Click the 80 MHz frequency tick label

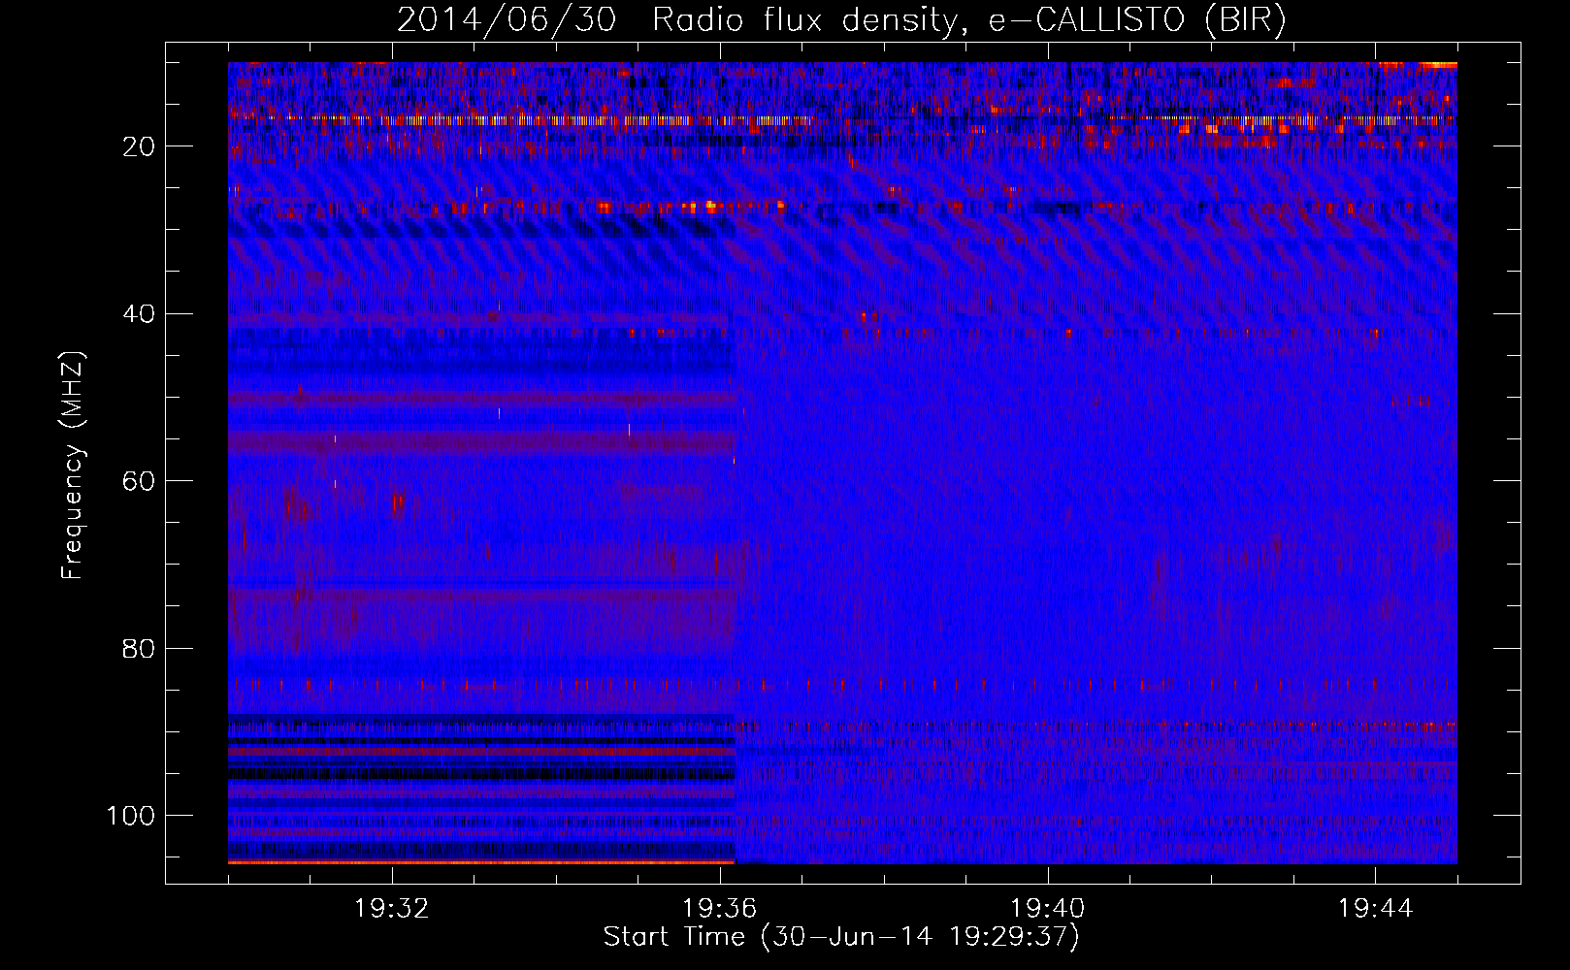coord(140,648)
